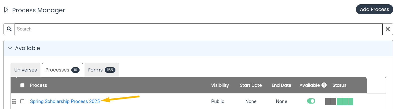Click the Add Process button
This screenshot has width=398, height=109.
click(x=374, y=9)
